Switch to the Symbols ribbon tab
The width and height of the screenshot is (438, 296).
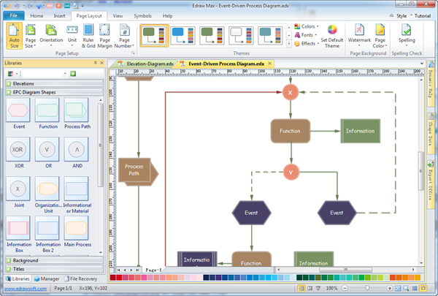coord(143,15)
